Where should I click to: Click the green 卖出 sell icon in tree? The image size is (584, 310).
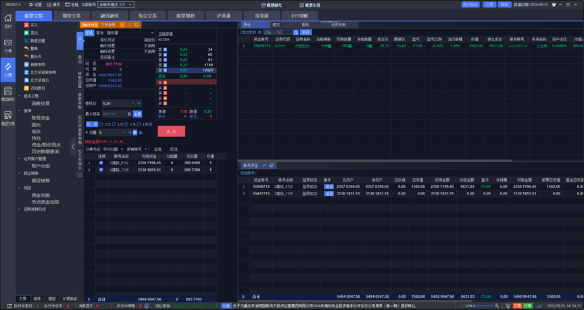[26, 32]
